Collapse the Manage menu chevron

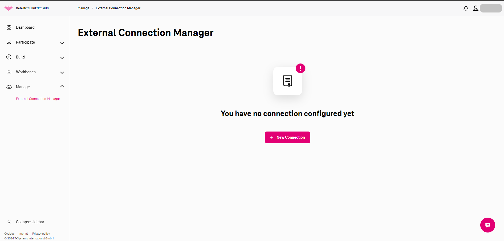tap(62, 86)
